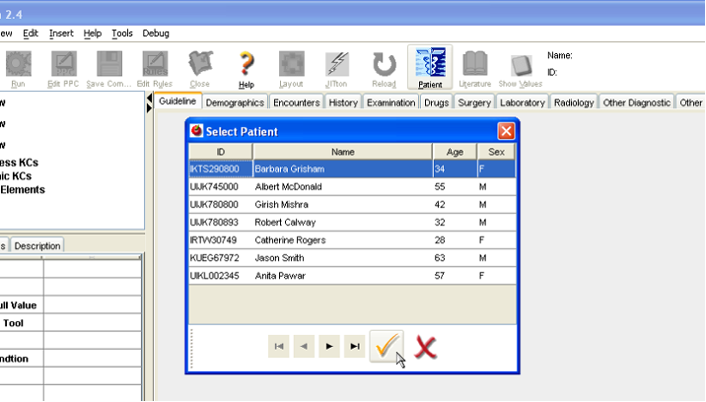This screenshot has height=402, width=706.
Task: Click the Layout toolbar icon
Action: (291, 67)
